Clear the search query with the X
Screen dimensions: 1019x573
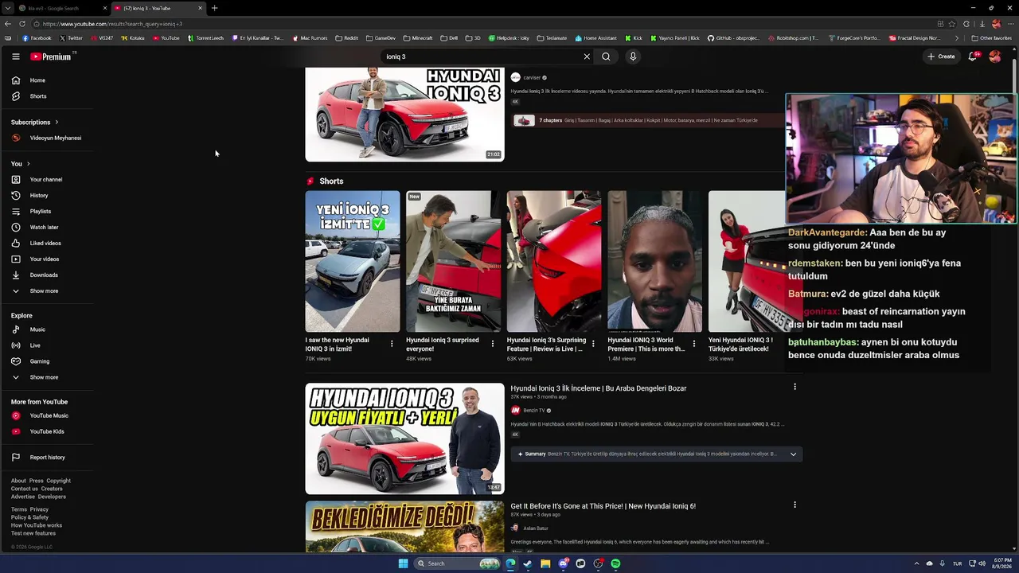tap(587, 57)
